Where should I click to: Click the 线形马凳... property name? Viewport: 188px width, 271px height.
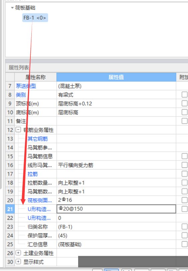point(40,165)
